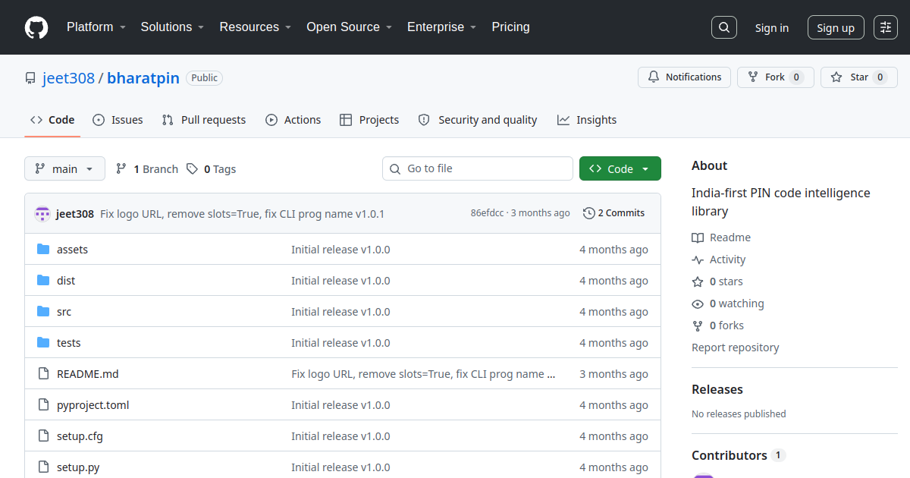Click jeet308 avatar in commit row
910x478 pixels.
pyautogui.click(x=42, y=214)
